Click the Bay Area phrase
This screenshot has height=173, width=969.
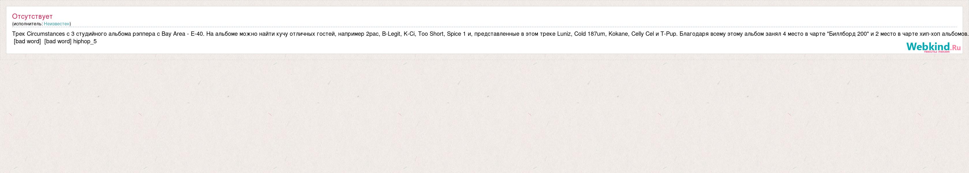(x=173, y=34)
